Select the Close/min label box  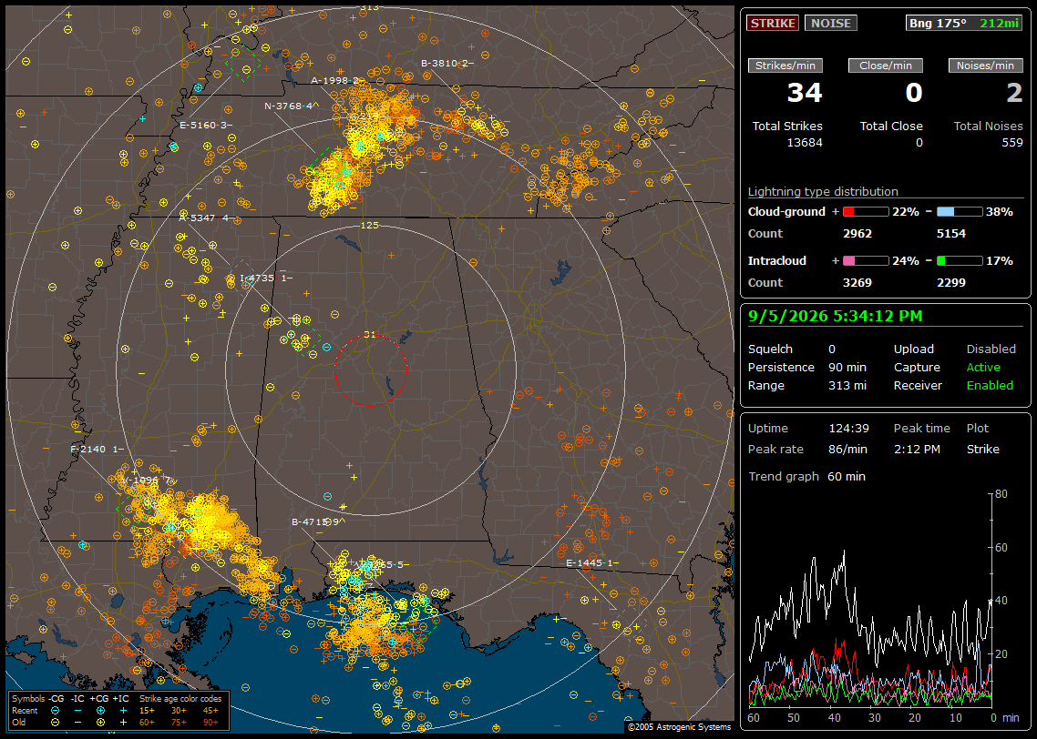click(886, 66)
